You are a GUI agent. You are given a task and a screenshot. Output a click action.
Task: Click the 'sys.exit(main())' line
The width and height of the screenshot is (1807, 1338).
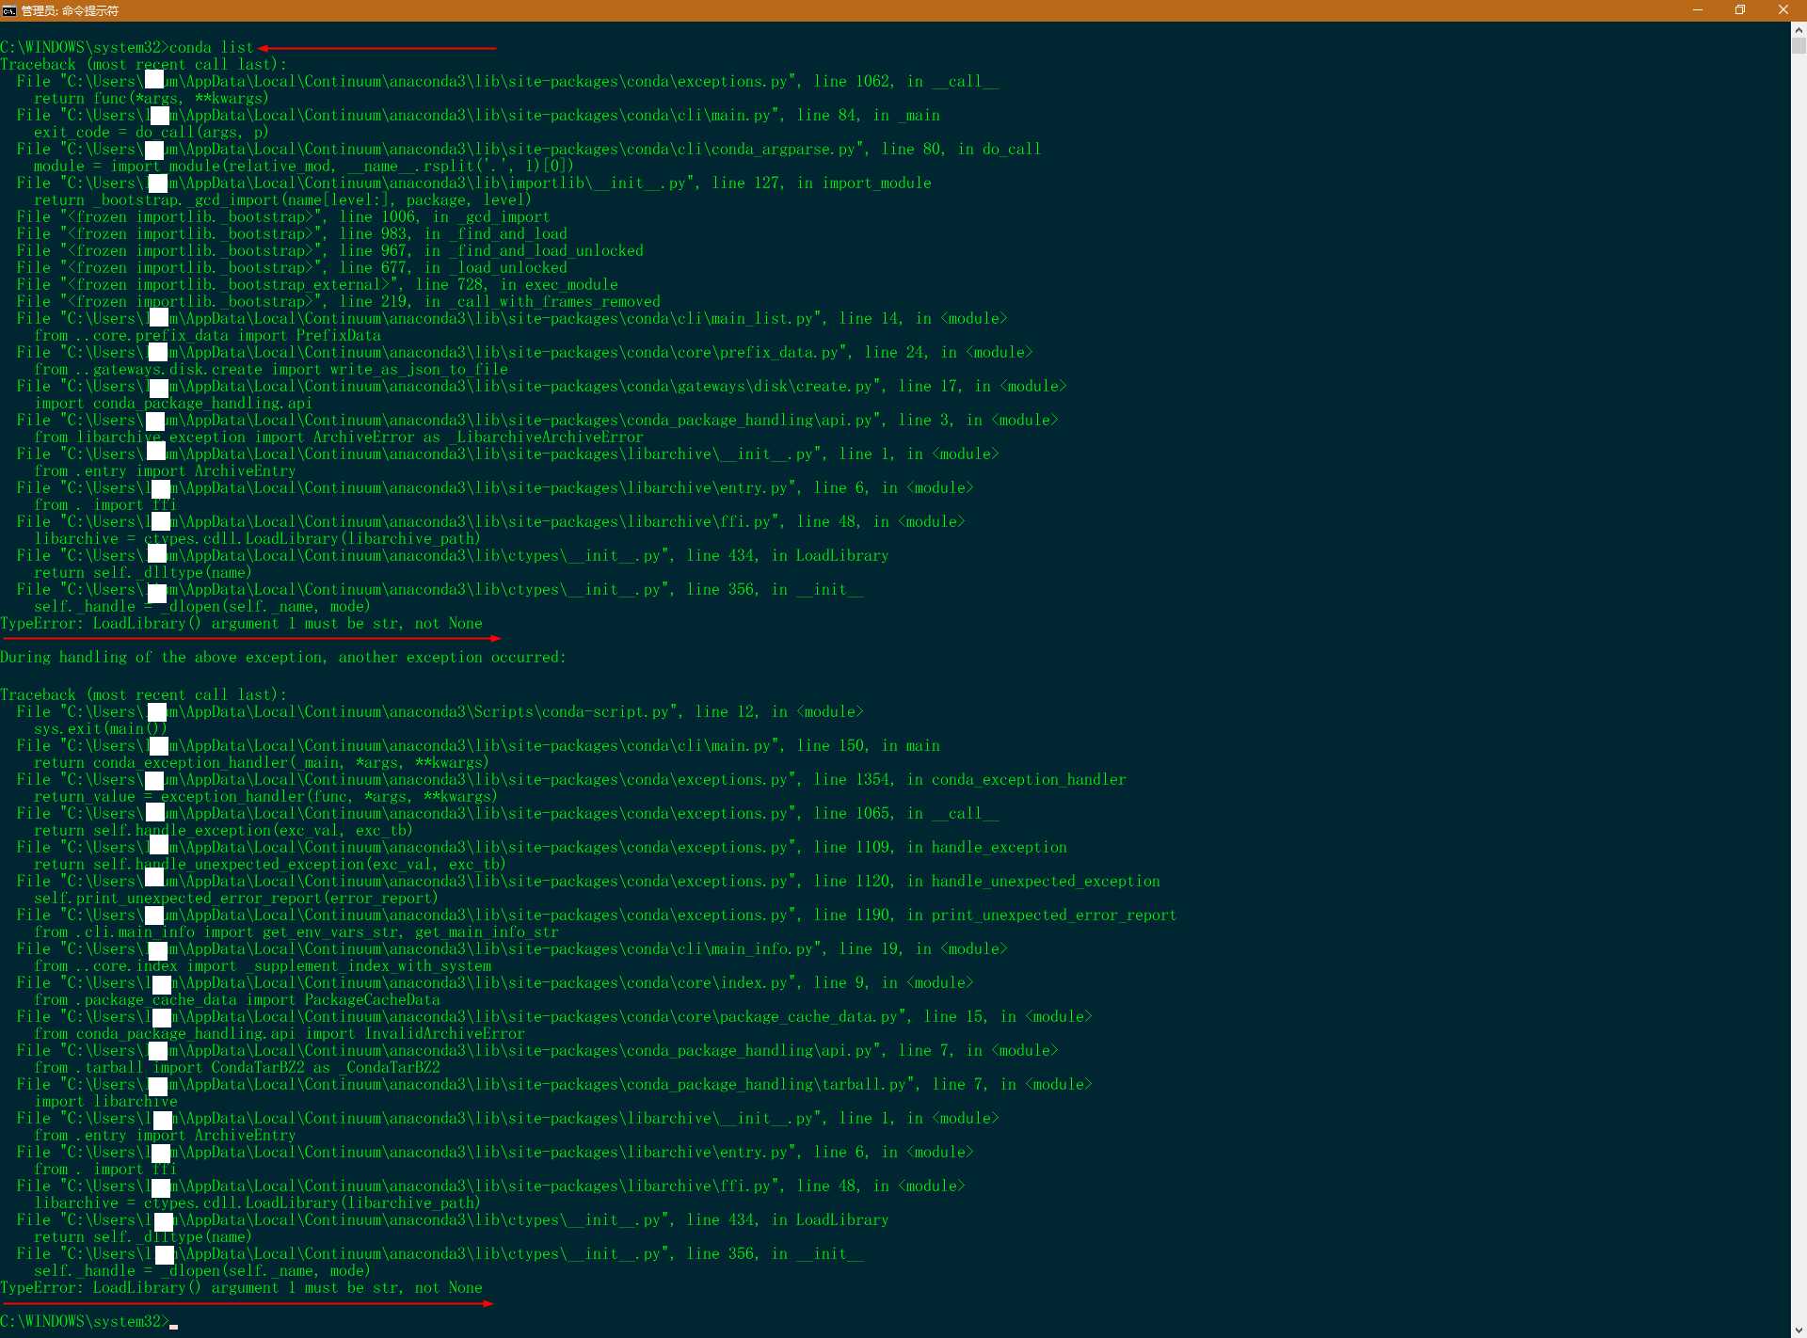point(101,728)
